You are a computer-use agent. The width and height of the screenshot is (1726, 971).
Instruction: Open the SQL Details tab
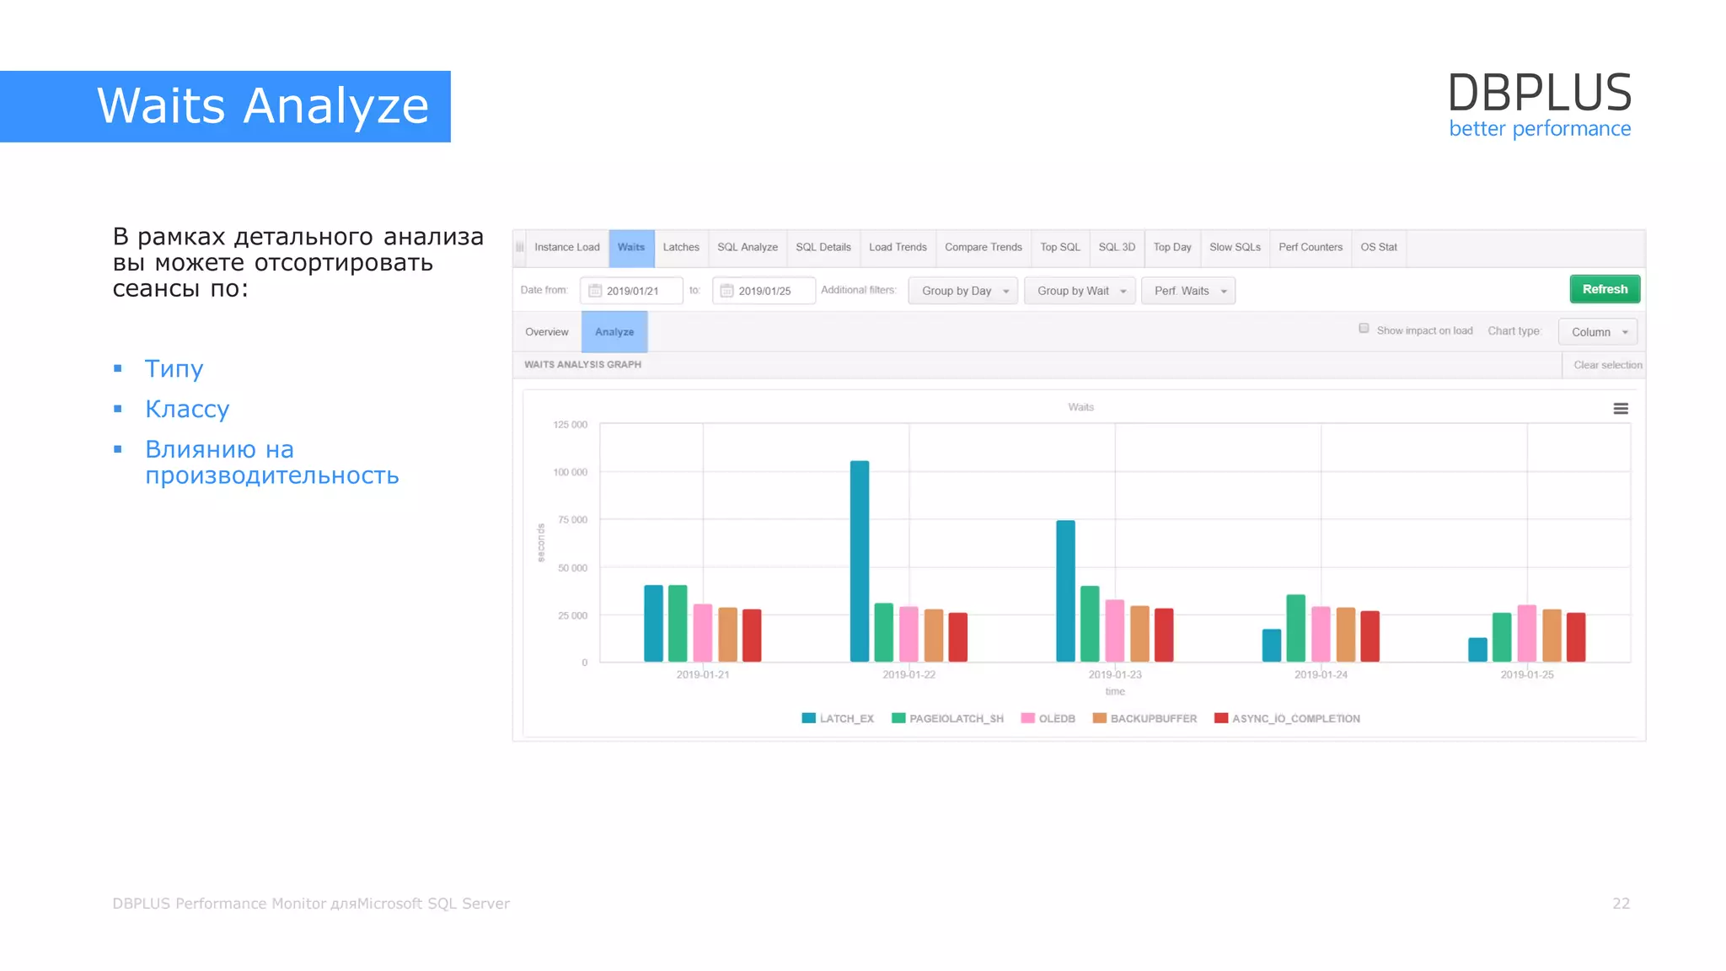(x=823, y=247)
